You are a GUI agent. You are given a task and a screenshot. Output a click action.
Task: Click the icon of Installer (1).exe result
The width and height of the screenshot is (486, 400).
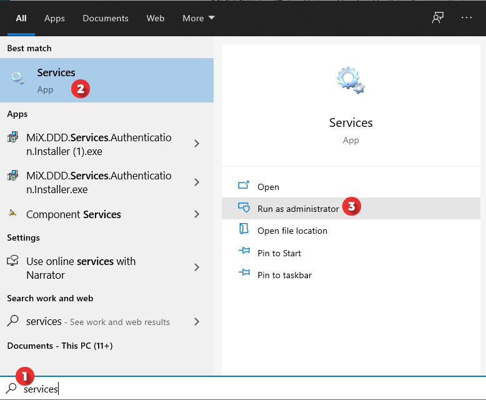[x=12, y=137]
